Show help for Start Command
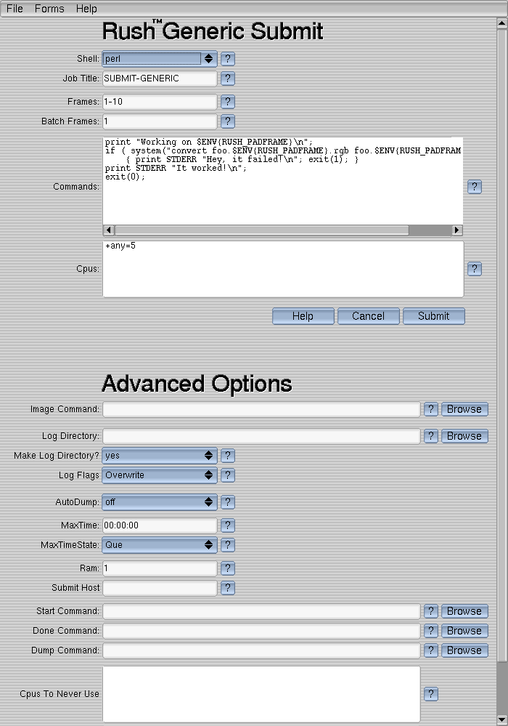The image size is (508, 726). [x=431, y=611]
